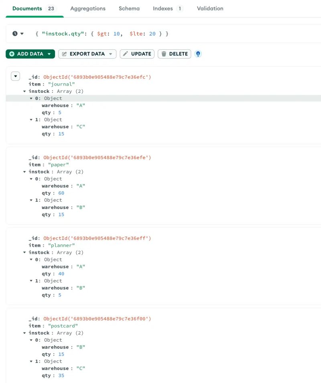Switch to the Aggregations tab

point(87,8)
